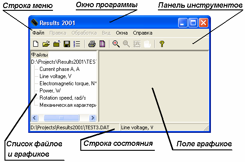Click the yellow question mark help icon
The image size is (245, 162).
(x=162, y=44)
